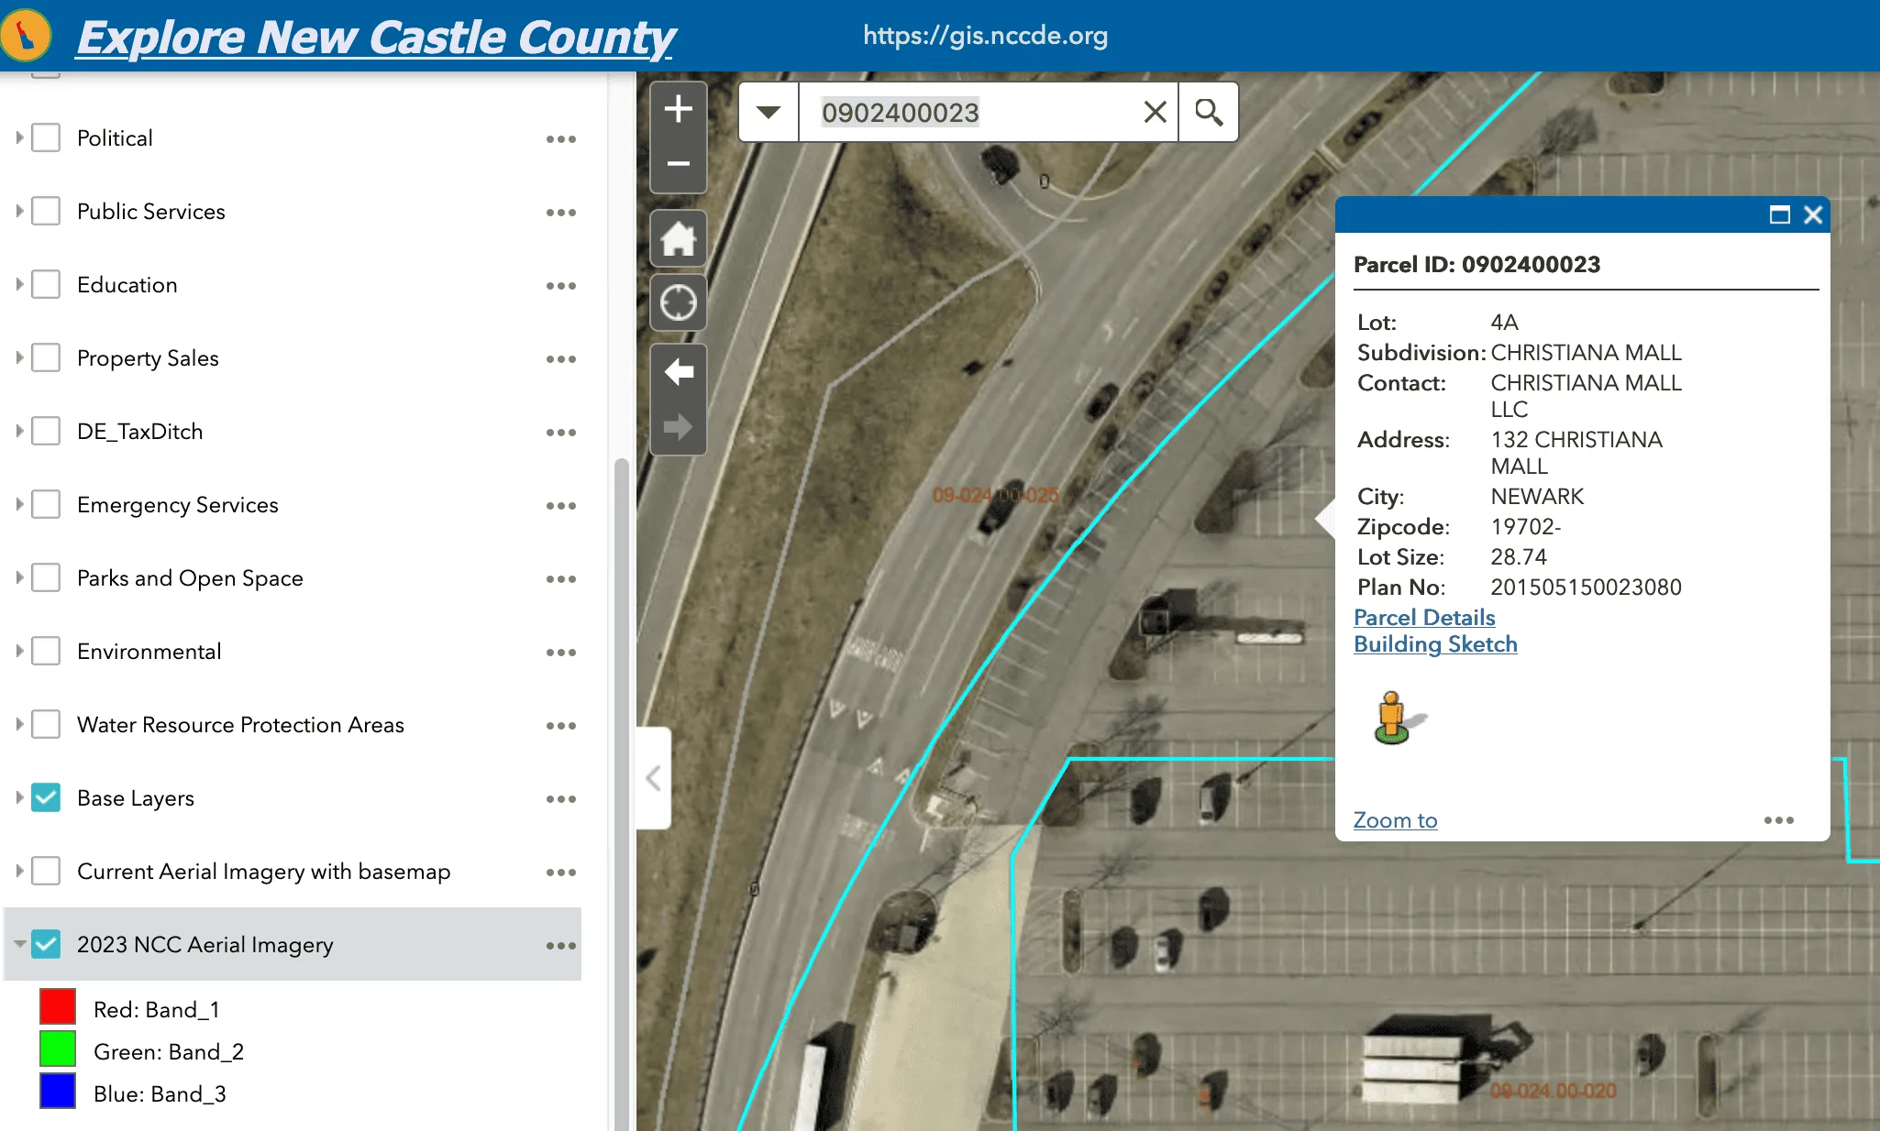
Task: Return to default map extent home button
Action: tap(679, 238)
